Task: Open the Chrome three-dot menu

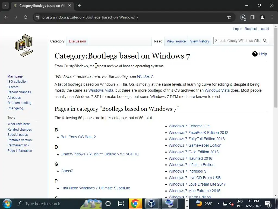Action: pyautogui.click(x=272, y=17)
